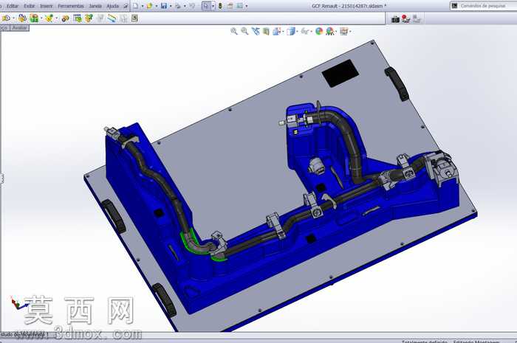Save the assembly
Viewport: 517px width, 343px height.
click(x=163, y=6)
